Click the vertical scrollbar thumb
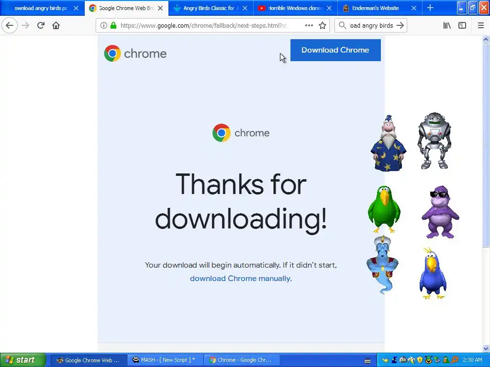This screenshot has height=367, width=490. 486,145
